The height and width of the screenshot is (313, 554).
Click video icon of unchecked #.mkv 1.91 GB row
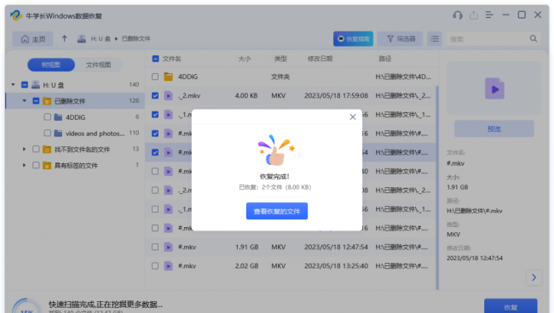(169, 248)
